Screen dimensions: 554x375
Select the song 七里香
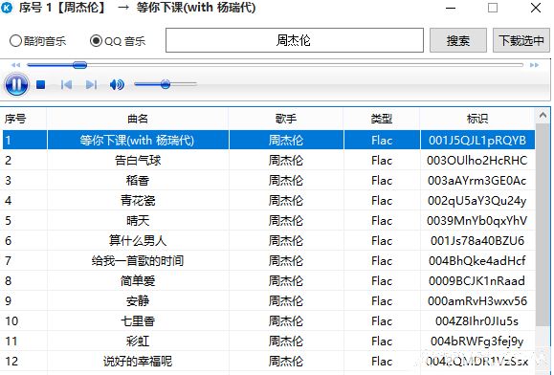click(138, 321)
